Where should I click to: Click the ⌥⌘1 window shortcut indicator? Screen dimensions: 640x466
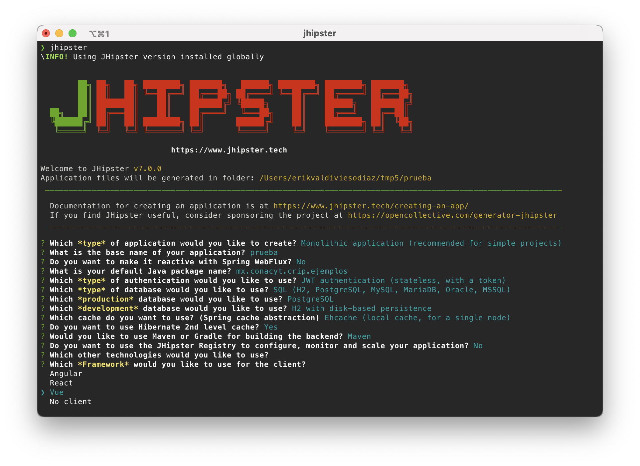pyautogui.click(x=99, y=34)
